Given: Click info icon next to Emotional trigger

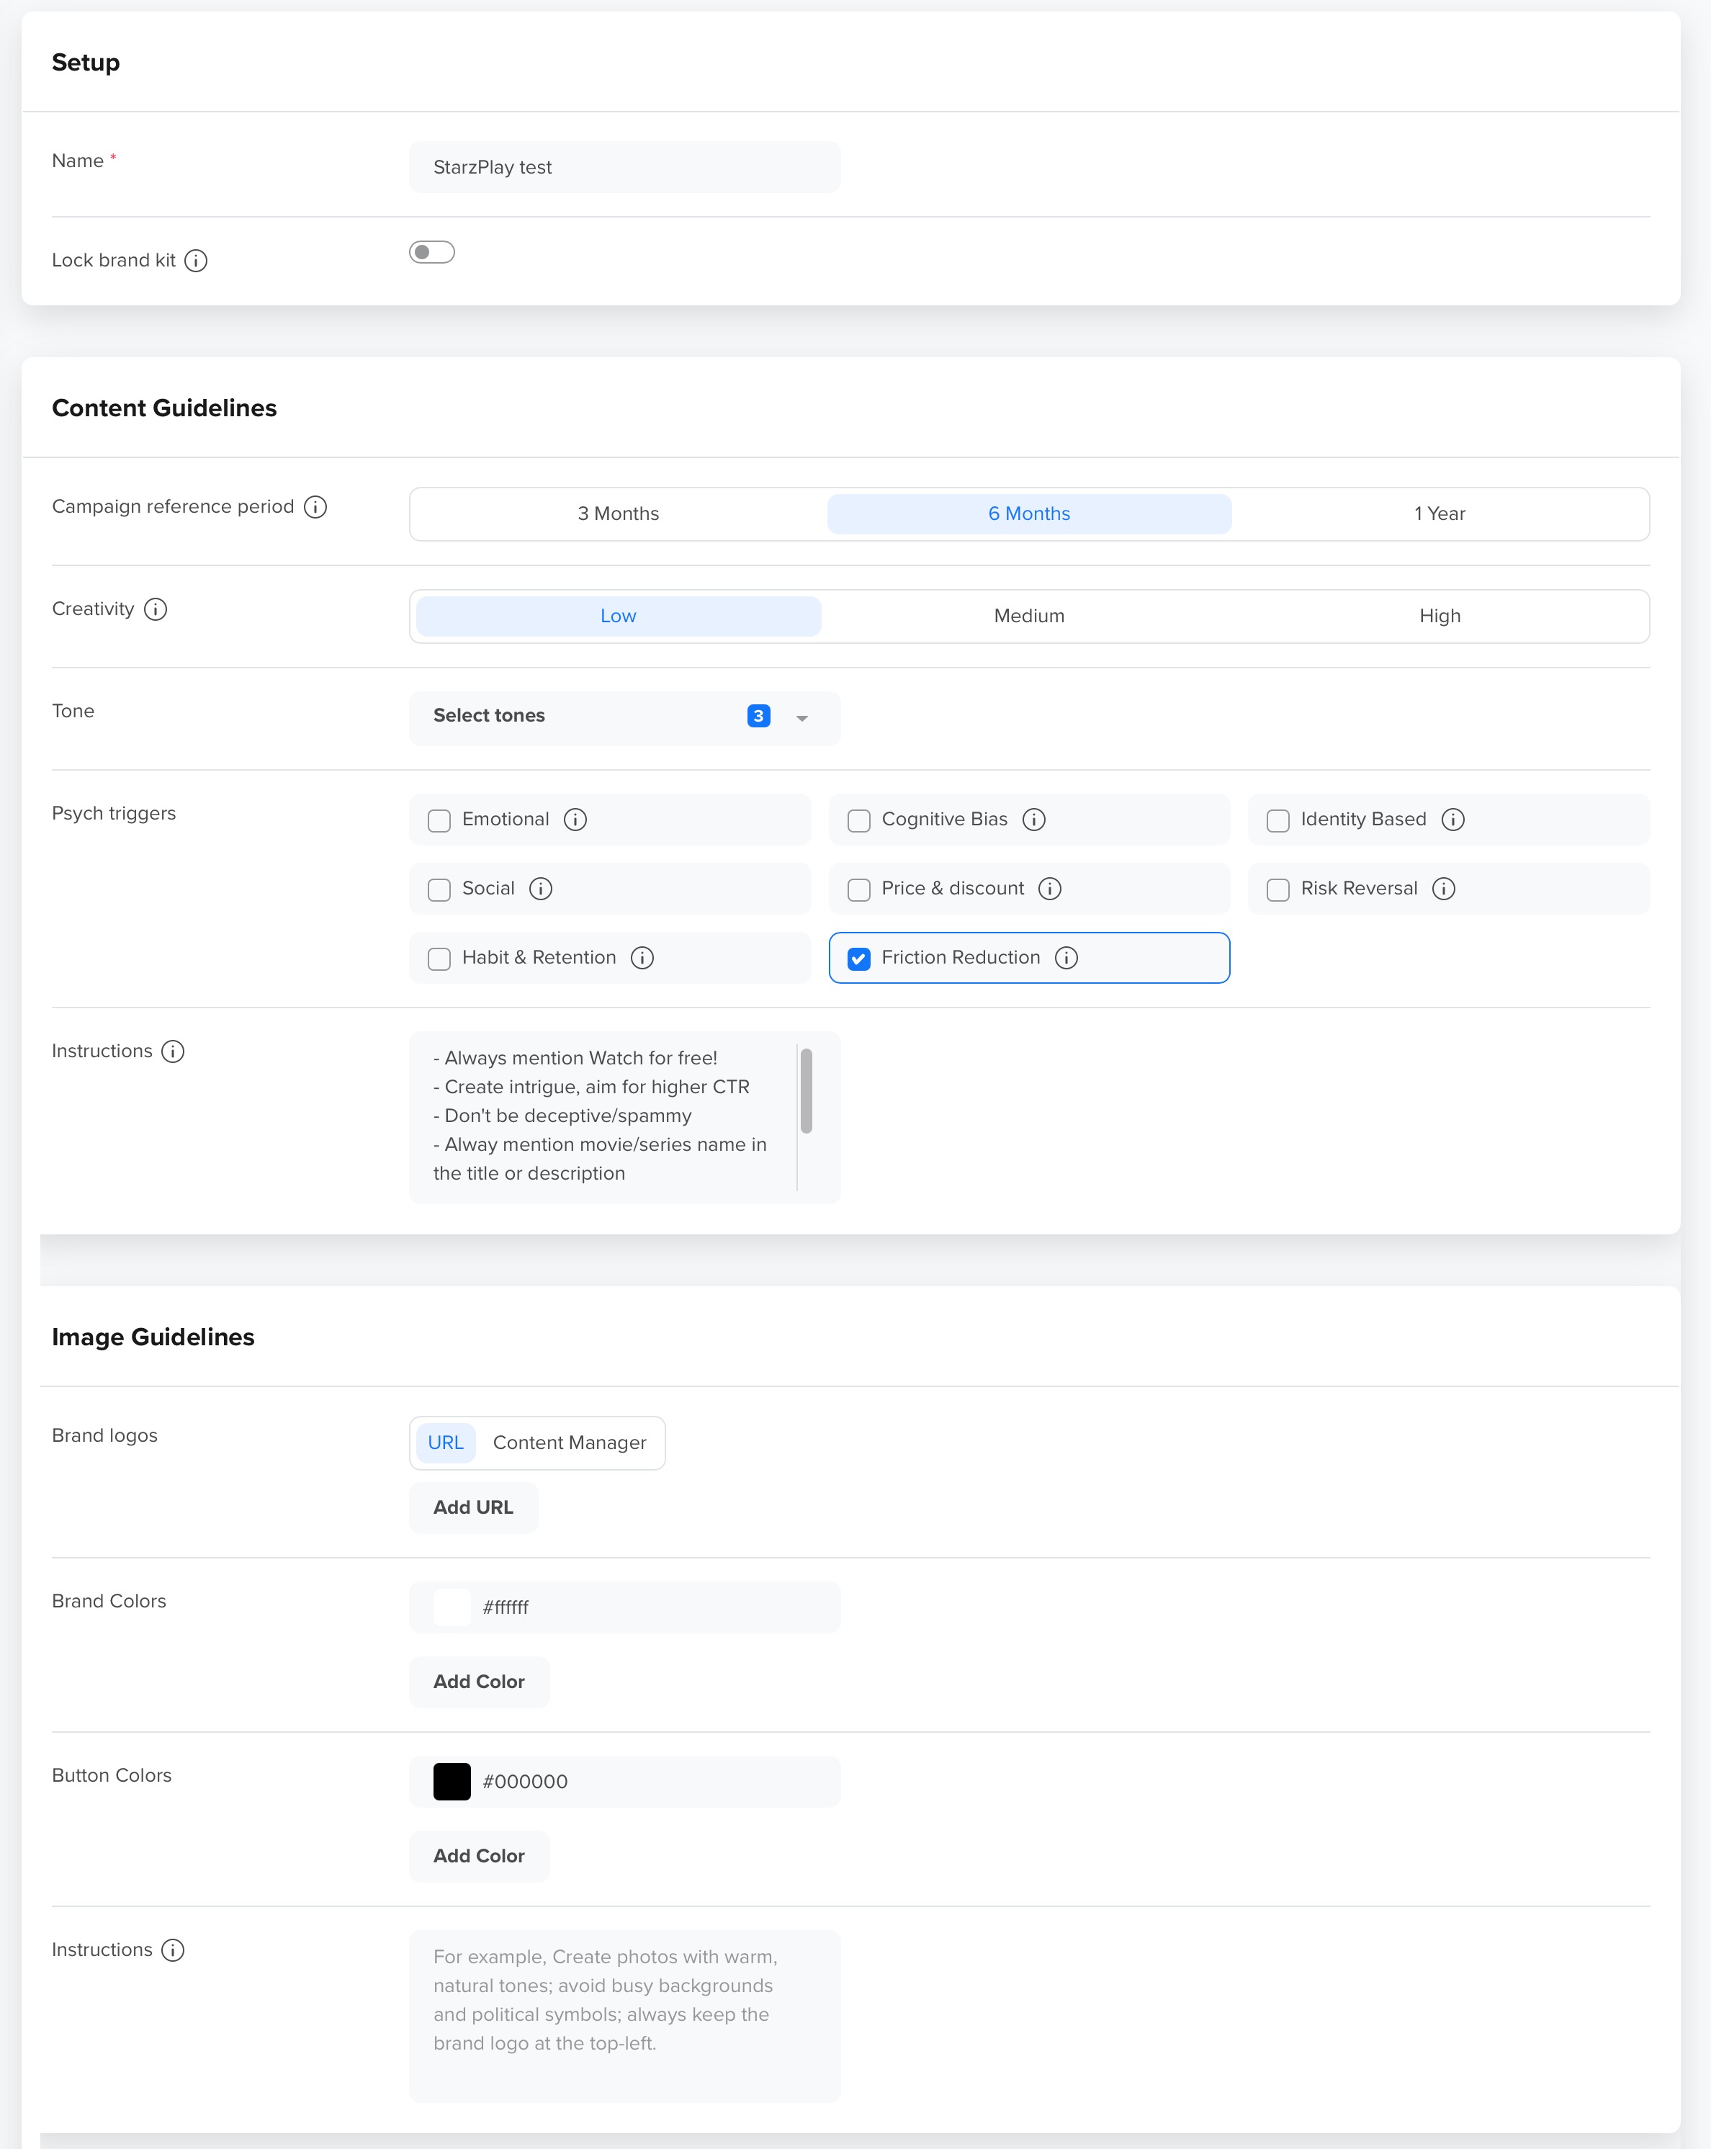Looking at the screenshot, I should coord(575,820).
